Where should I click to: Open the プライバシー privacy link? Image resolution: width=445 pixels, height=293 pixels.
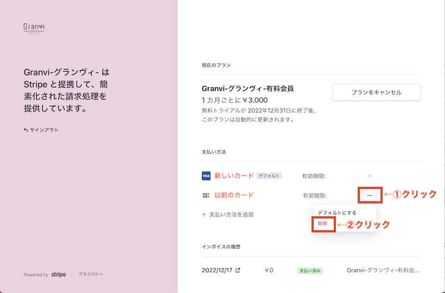tap(91, 274)
